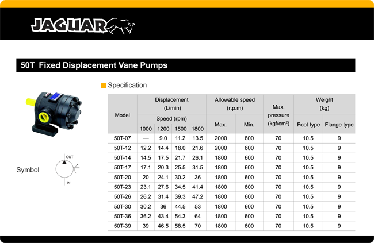Select model cell '50T-14'
This screenshot has height=243, width=374.
pyautogui.click(x=123, y=158)
